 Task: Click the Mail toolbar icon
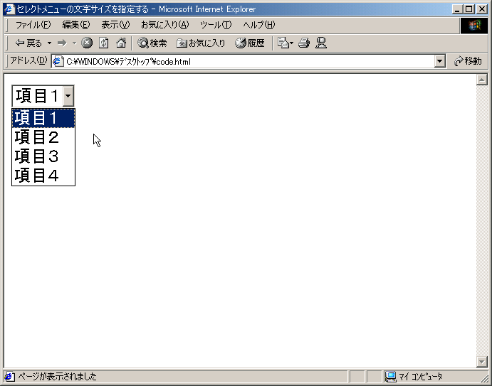coord(286,43)
